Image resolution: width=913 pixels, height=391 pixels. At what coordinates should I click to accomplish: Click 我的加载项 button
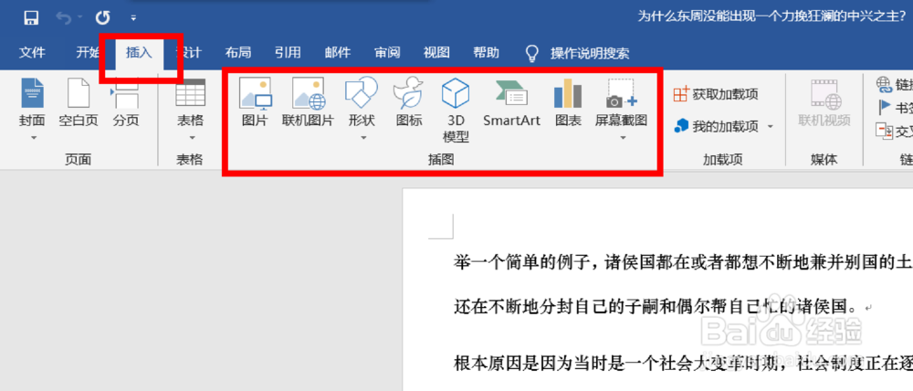(x=716, y=126)
